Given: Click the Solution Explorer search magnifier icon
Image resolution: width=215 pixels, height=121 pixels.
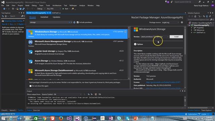Looking at the screenshot, I should (x=211, y=19).
